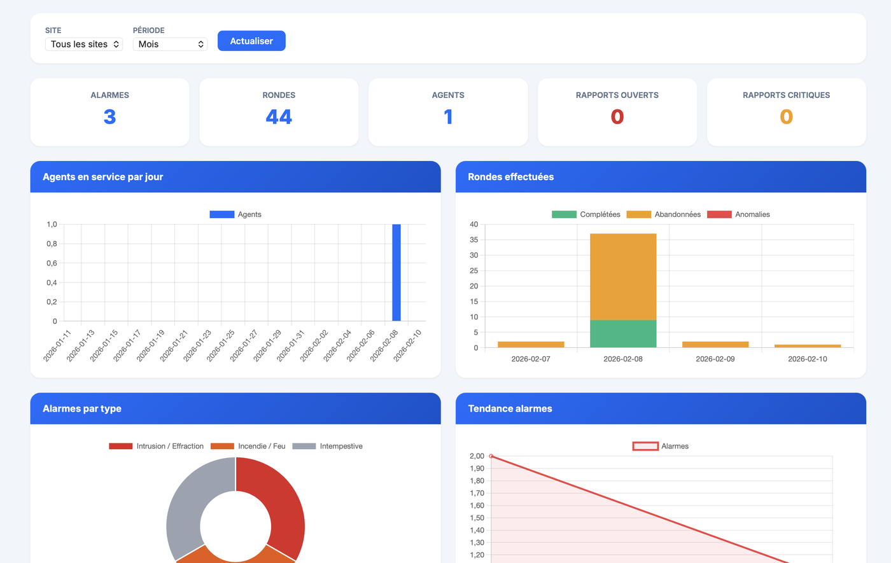Click the 2026-02-07 axis label in Rondes chart

click(x=531, y=359)
